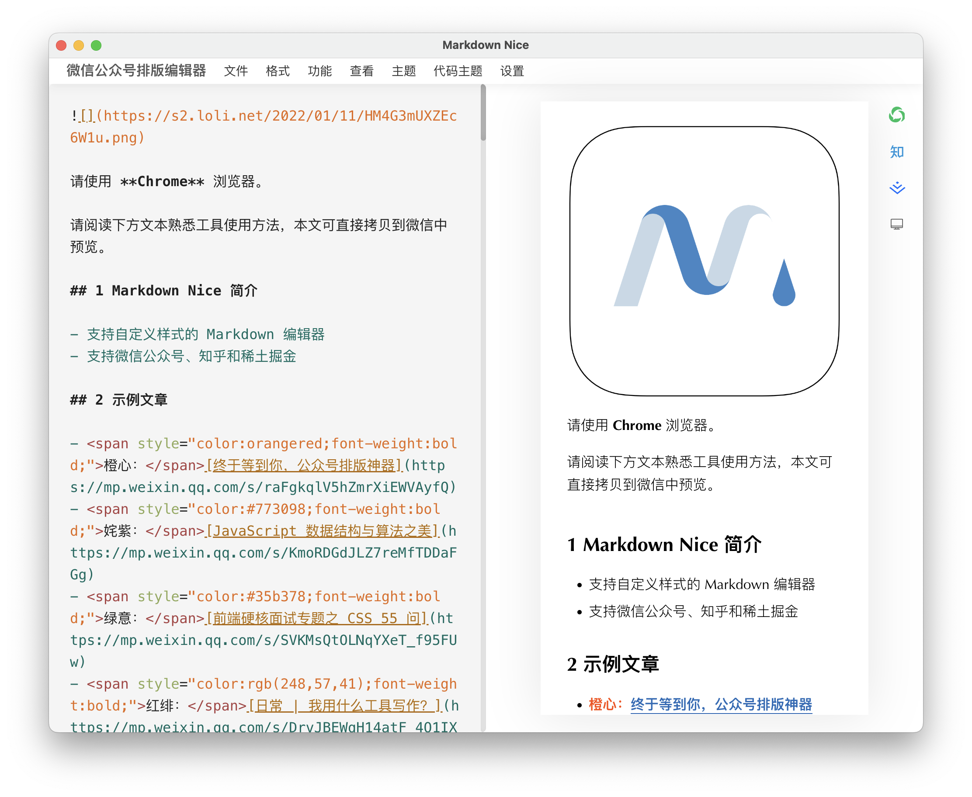Screen dimensions: 972x797
Task: Copy to Zhihu using 知 icon
Action: point(896,152)
